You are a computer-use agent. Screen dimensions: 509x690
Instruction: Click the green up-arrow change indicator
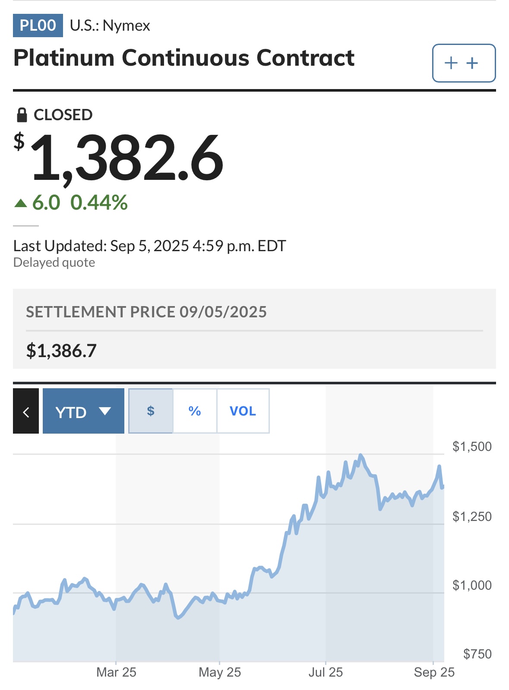[21, 203]
